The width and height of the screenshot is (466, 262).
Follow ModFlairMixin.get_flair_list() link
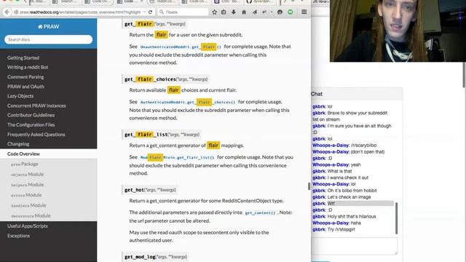coord(177,157)
